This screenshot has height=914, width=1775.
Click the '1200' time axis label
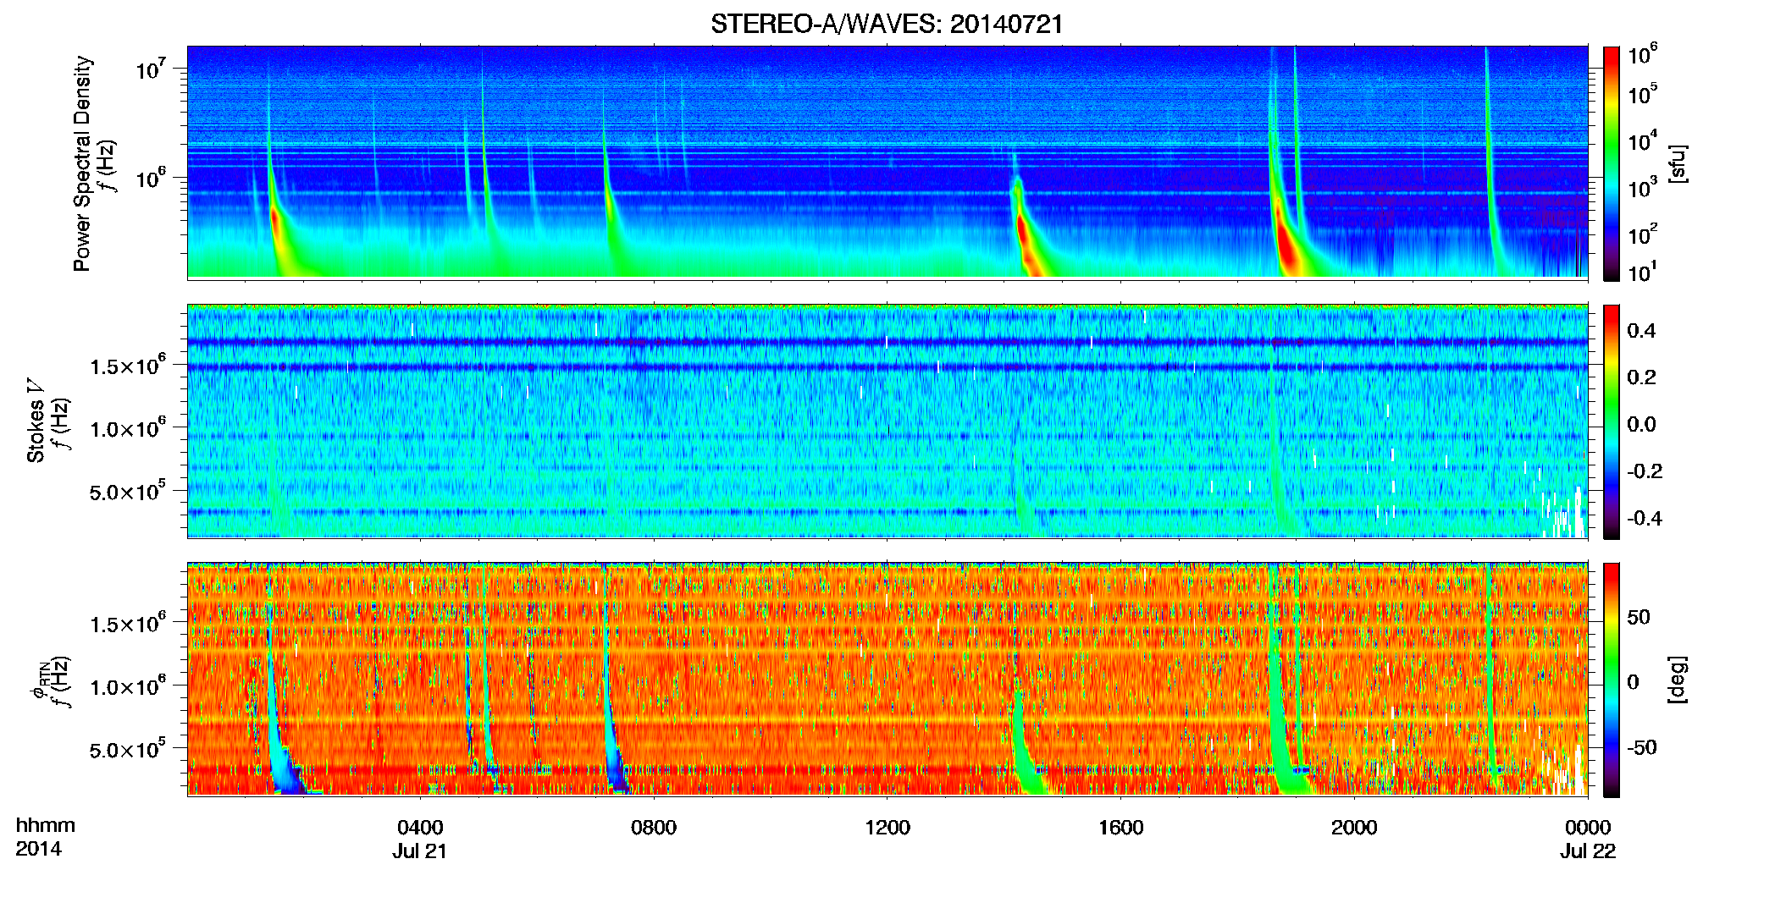(887, 828)
